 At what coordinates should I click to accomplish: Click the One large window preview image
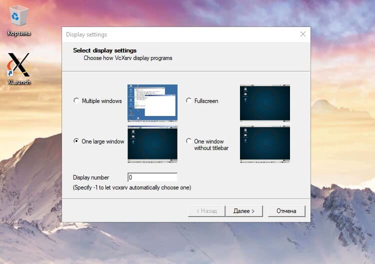pyautogui.click(x=152, y=144)
